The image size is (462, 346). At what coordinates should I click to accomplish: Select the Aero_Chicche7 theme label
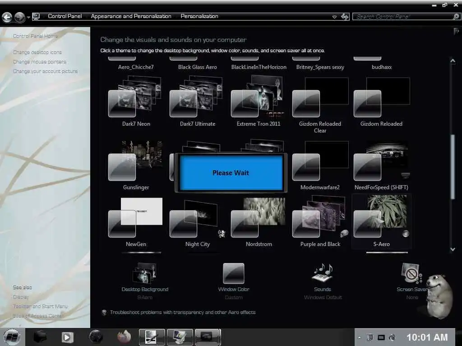click(x=136, y=67)
